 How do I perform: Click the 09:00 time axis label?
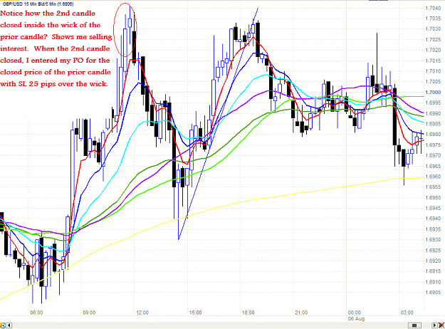pos(89,313)
